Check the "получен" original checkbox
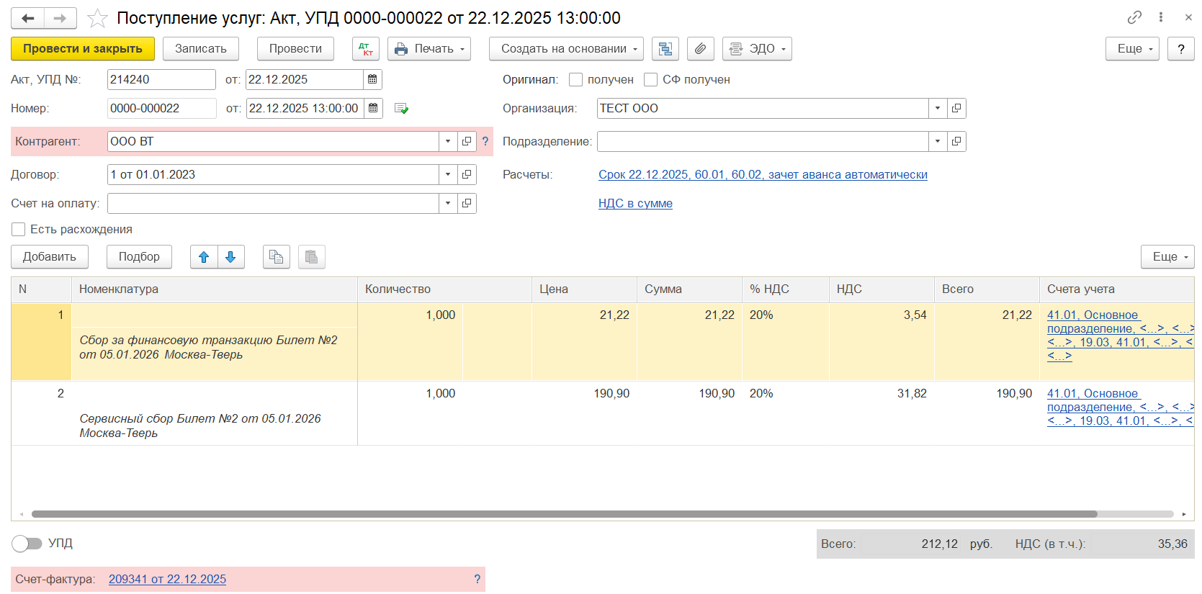 (x=576, y=80)
